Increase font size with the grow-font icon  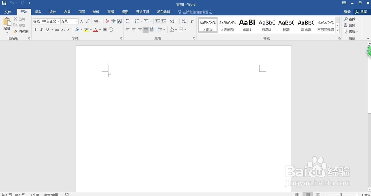click(x=82, y=21)
